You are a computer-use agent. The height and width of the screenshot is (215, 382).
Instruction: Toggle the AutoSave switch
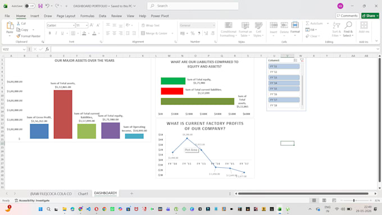click(x=30, y=6)
